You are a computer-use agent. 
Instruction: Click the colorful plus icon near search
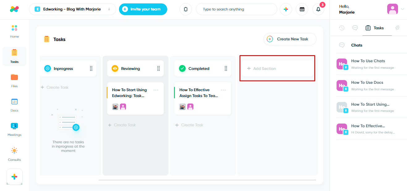click(286, 9)
